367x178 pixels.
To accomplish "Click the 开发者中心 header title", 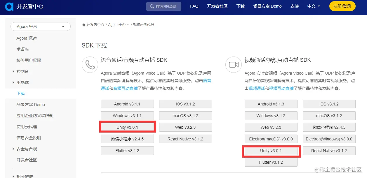I will click(30, 6).
